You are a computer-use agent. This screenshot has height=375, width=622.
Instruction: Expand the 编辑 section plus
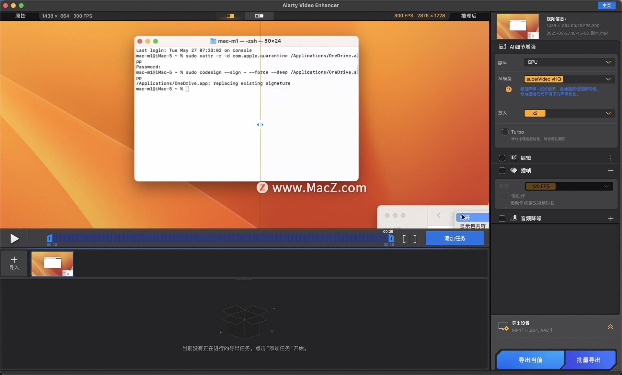point(611,158)
